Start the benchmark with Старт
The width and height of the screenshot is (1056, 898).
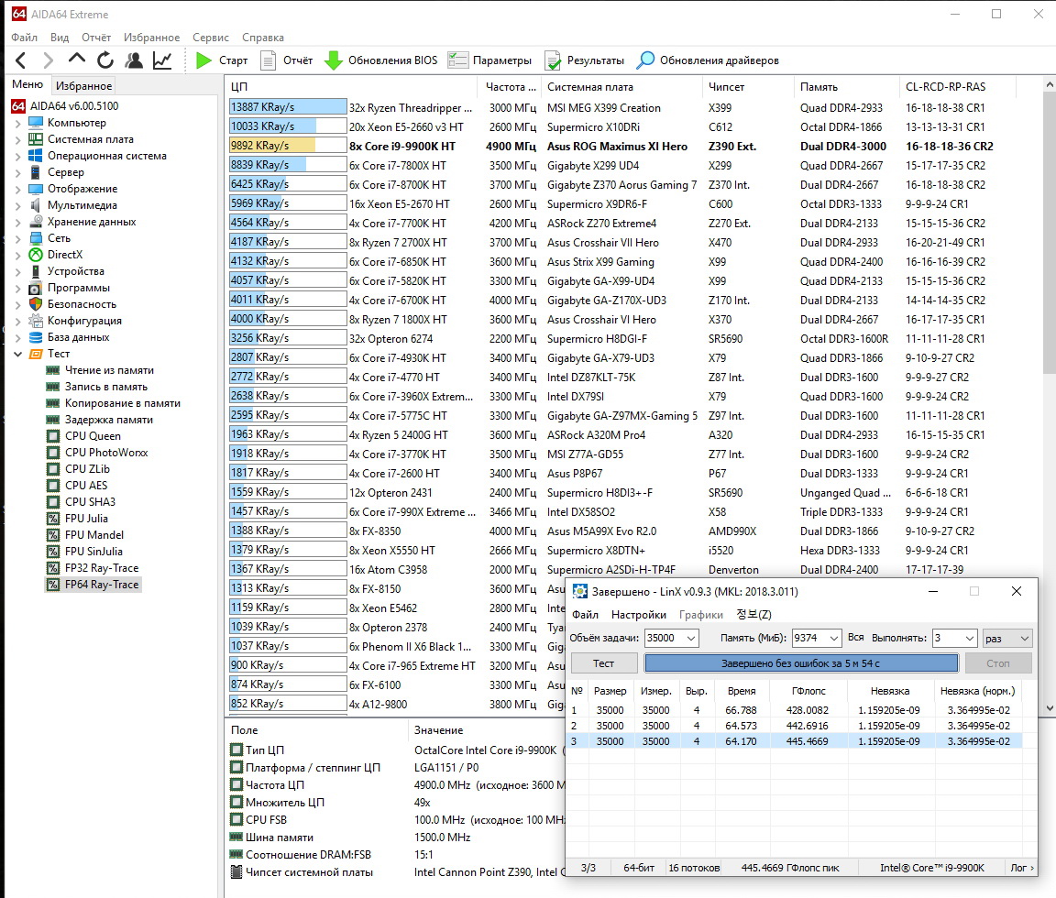coord(222,60)
